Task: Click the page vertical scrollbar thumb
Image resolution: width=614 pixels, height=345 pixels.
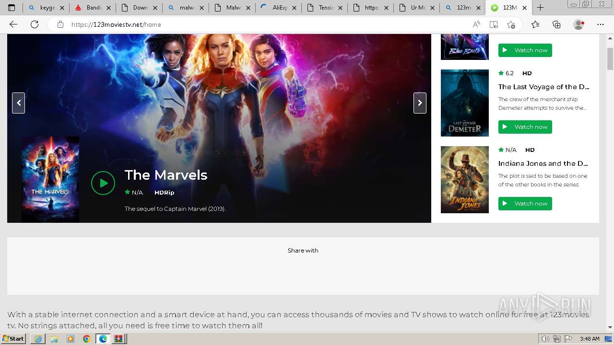Action: (x=610, y=59)
